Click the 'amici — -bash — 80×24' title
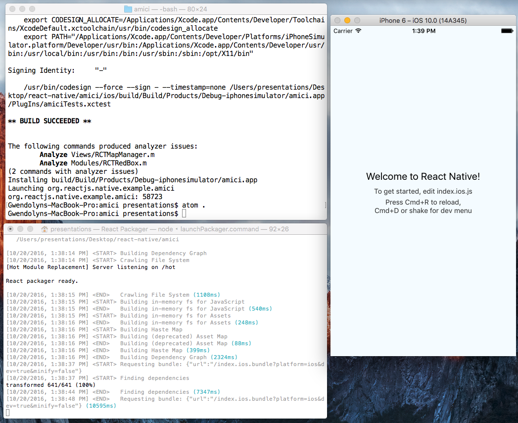Image resolution: width=518 pixels, height=423 pixels. (170, 9)
